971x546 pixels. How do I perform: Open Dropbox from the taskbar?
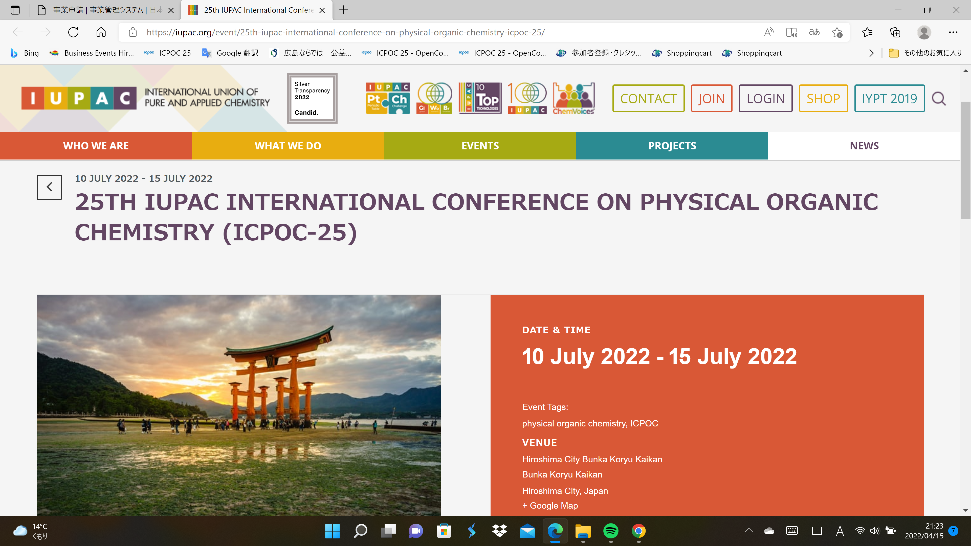click(499, 531)
